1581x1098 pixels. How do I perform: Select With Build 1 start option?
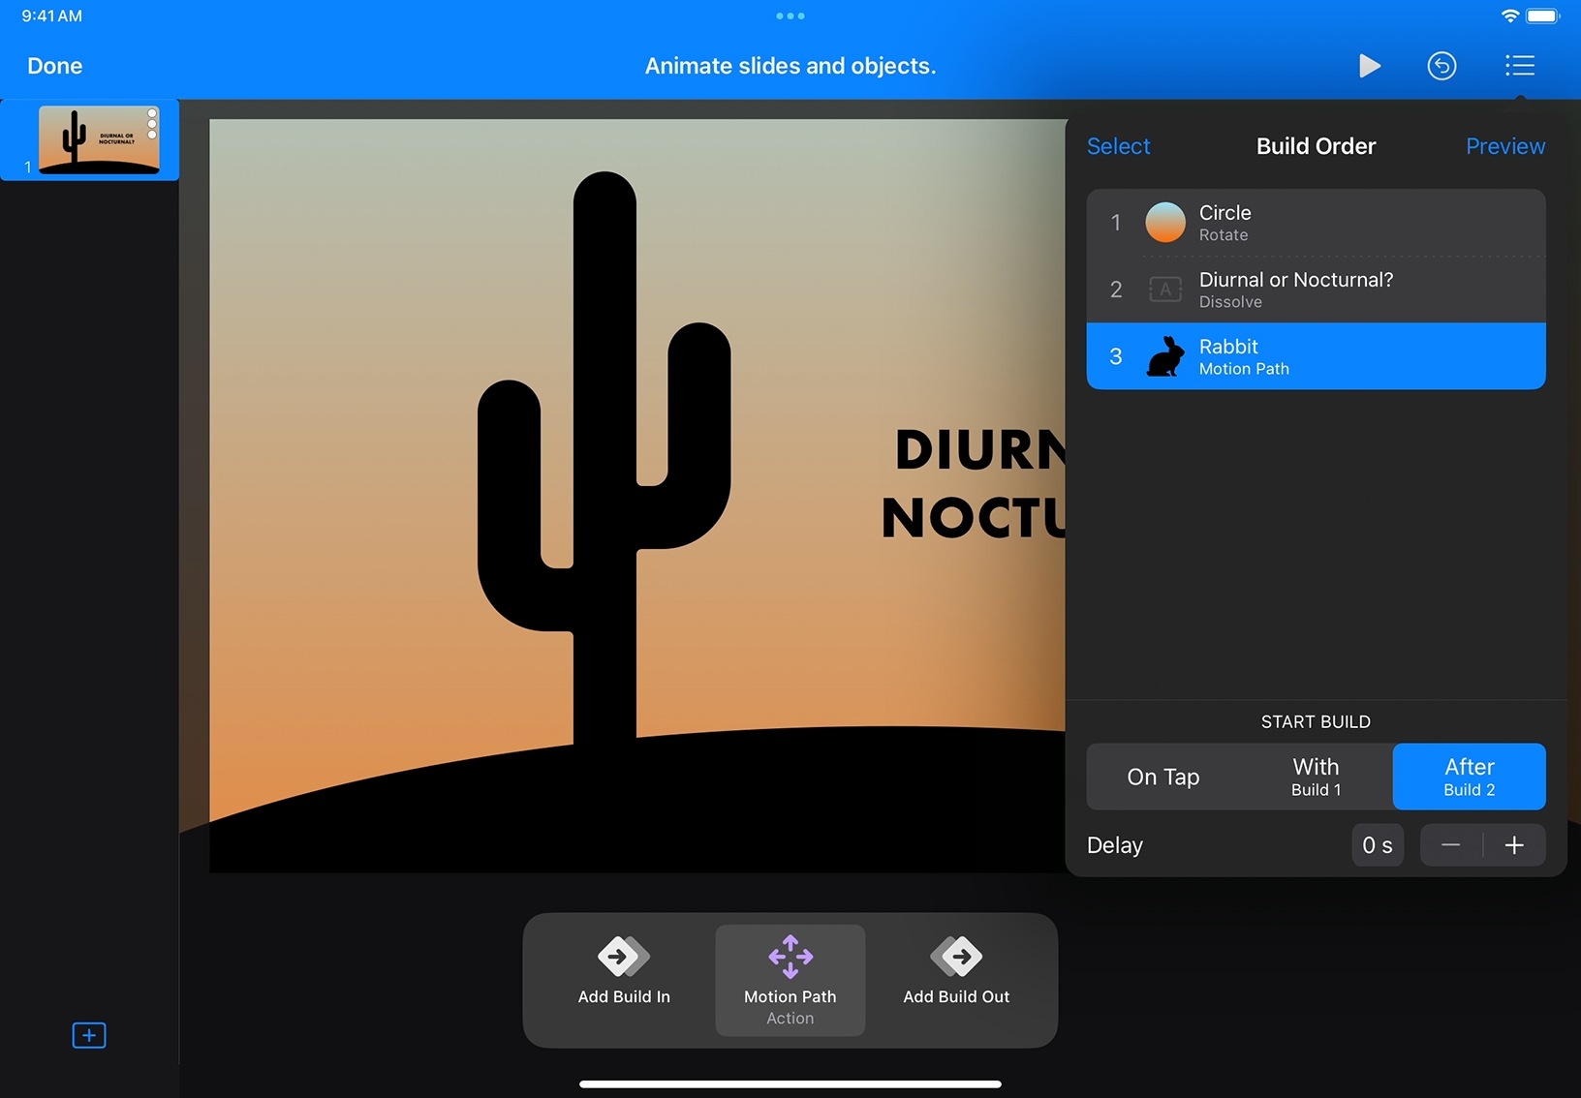1316,777
